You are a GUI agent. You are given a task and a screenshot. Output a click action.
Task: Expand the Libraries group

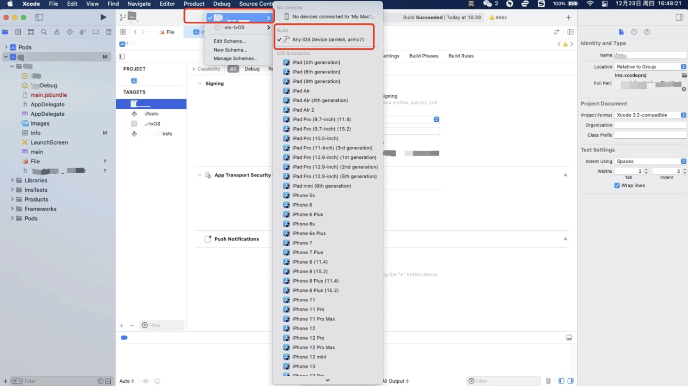[12, 180]
